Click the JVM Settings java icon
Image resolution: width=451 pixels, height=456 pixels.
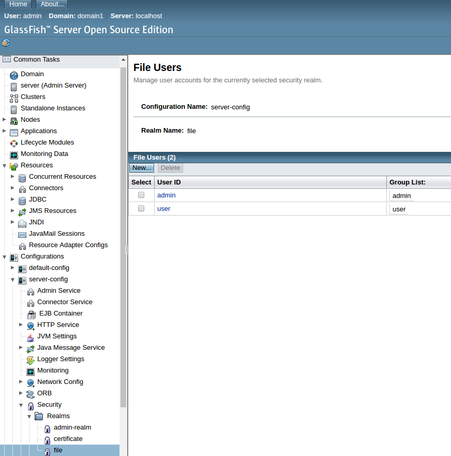[30, 338]
